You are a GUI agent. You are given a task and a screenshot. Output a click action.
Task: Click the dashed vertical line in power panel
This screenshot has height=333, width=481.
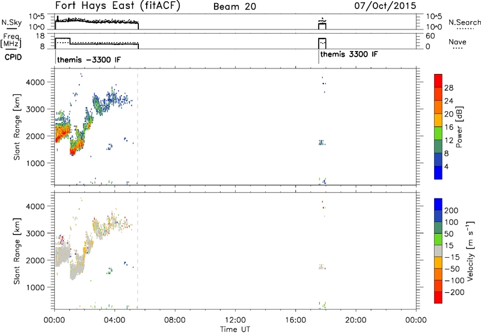point(138,127)
